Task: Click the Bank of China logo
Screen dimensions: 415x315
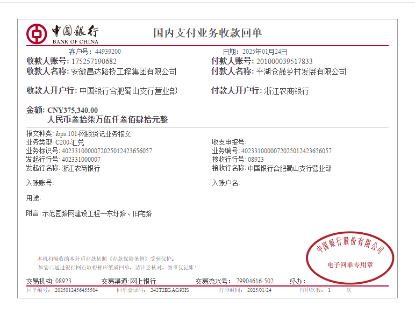Action: point(62,33)
